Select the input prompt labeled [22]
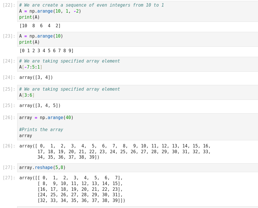Viewport: 258px width, 208px height. click(x=9, y=5)
